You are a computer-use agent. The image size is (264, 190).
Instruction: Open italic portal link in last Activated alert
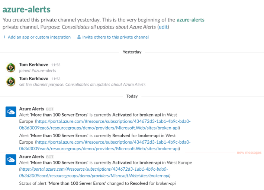(94, 172)
